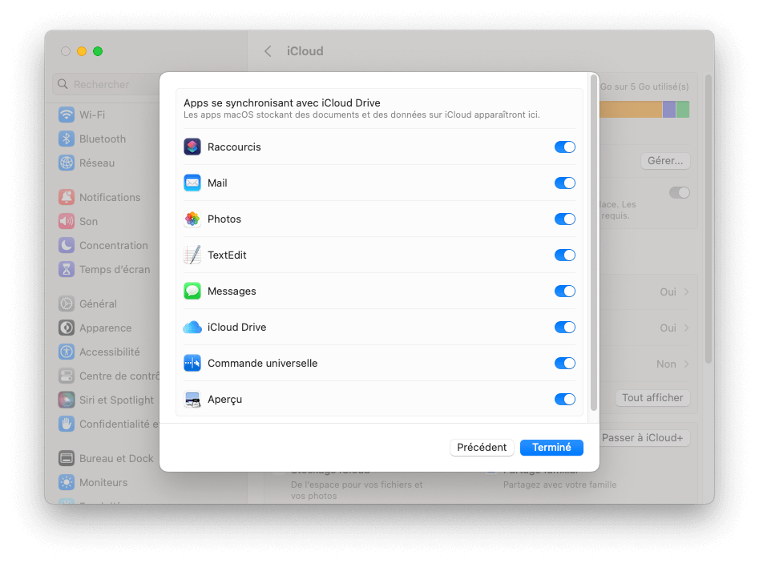Turn off the Photos switch
Image resolution: width=759 pixels, height=563 pixels.
(565, 219)
